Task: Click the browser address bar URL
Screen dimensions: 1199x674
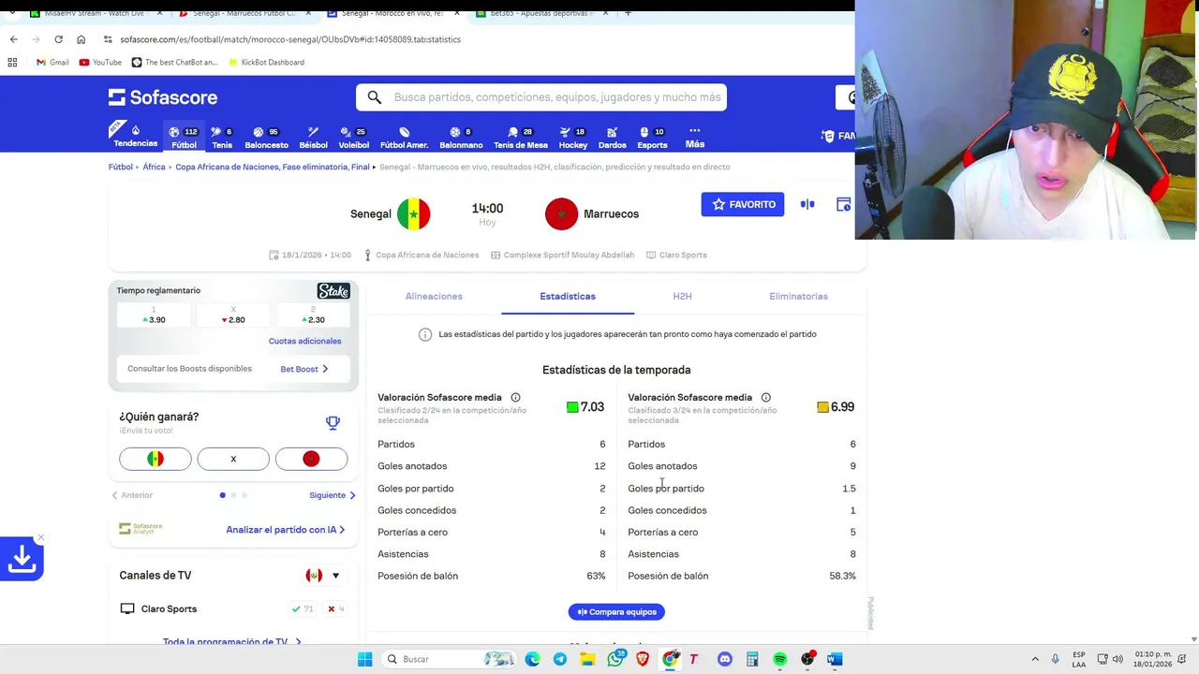Action: (290, 39)
